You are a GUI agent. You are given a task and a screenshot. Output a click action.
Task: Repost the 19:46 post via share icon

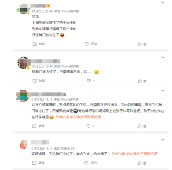pos(34,81)
